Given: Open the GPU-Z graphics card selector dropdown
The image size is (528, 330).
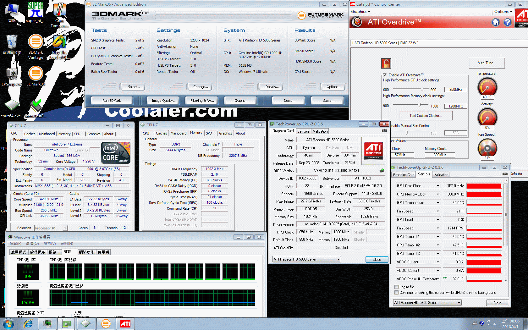Looking at the screenshot, I should (306, 259).
